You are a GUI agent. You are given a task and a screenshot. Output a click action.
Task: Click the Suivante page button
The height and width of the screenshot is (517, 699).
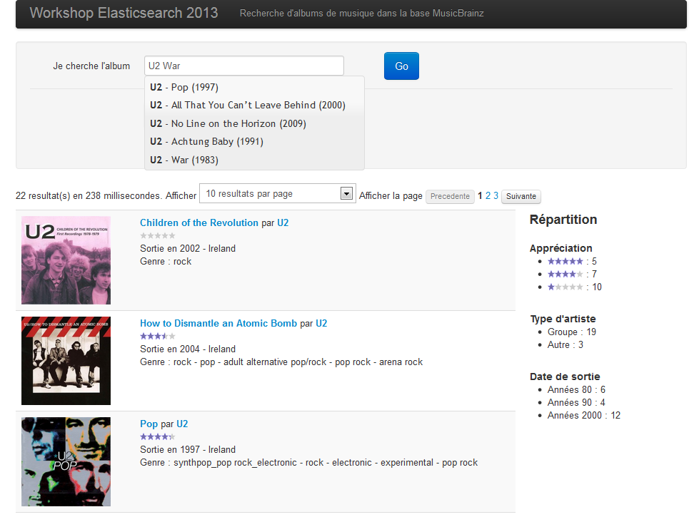521,196
